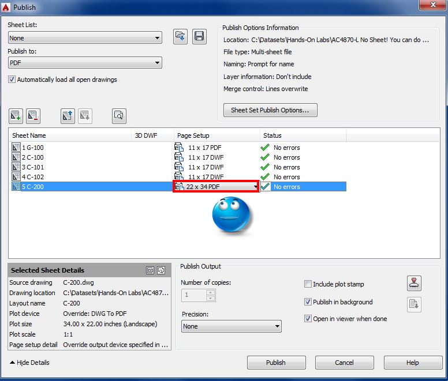
Task: Click the Add Sheets icon
Action: point(16,116)
